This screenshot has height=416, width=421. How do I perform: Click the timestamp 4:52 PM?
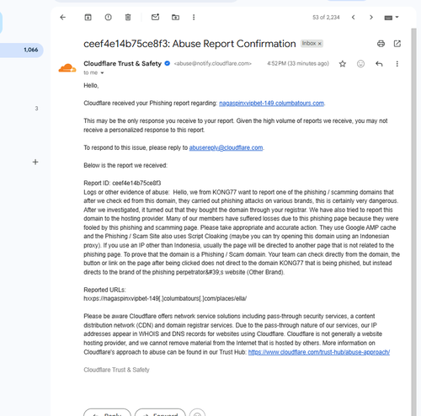coord(298,63)
